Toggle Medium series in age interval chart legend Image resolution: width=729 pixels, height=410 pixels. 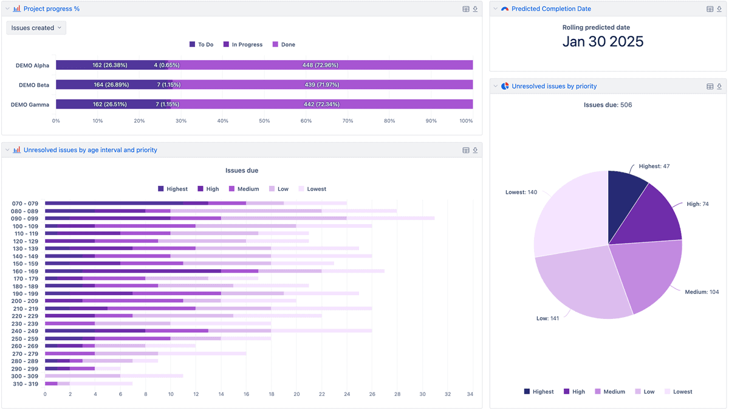(244, 189)
